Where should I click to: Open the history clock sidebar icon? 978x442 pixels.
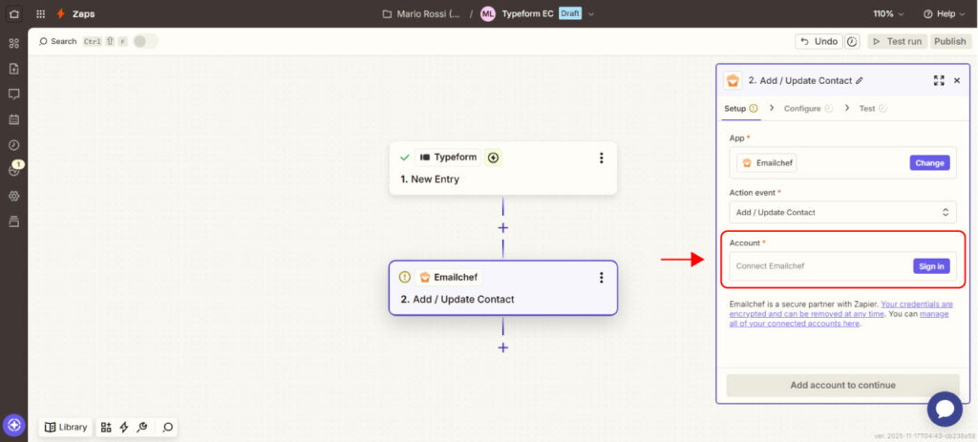13,145
